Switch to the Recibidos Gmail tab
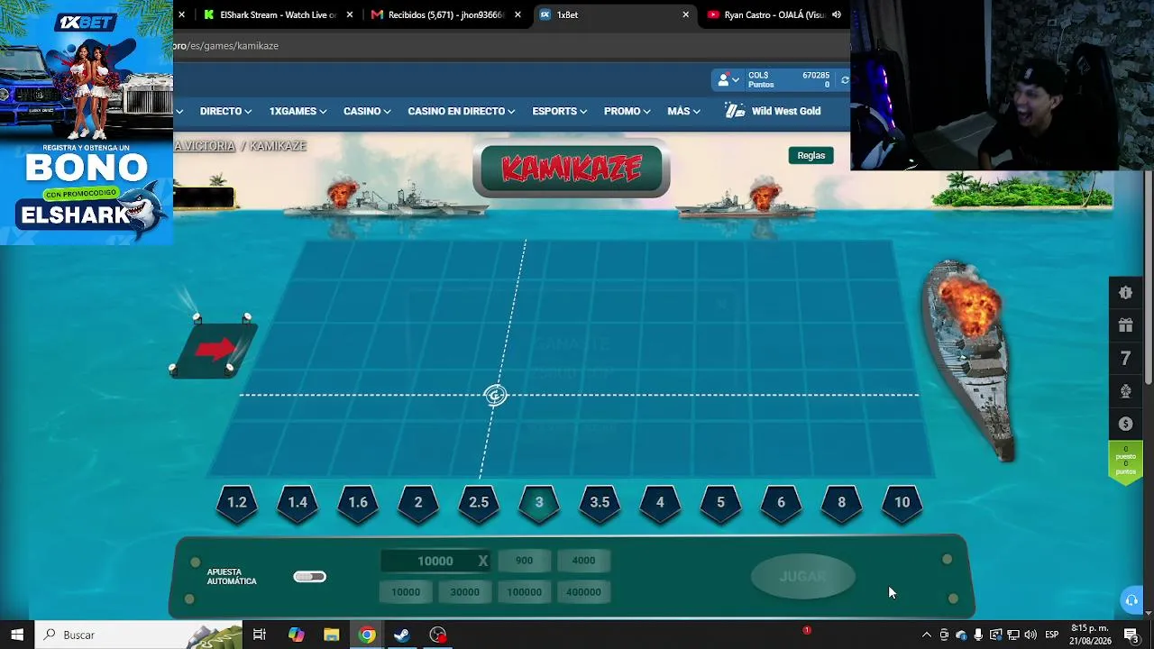 pos(445,14)
